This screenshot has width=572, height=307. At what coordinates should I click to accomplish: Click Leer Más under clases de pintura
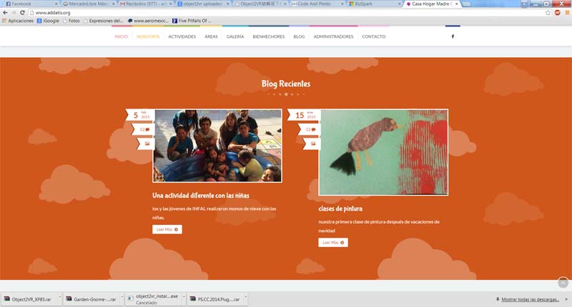pos(333,243)
